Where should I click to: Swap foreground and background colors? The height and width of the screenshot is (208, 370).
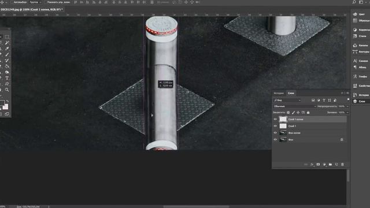coord(8,102)
